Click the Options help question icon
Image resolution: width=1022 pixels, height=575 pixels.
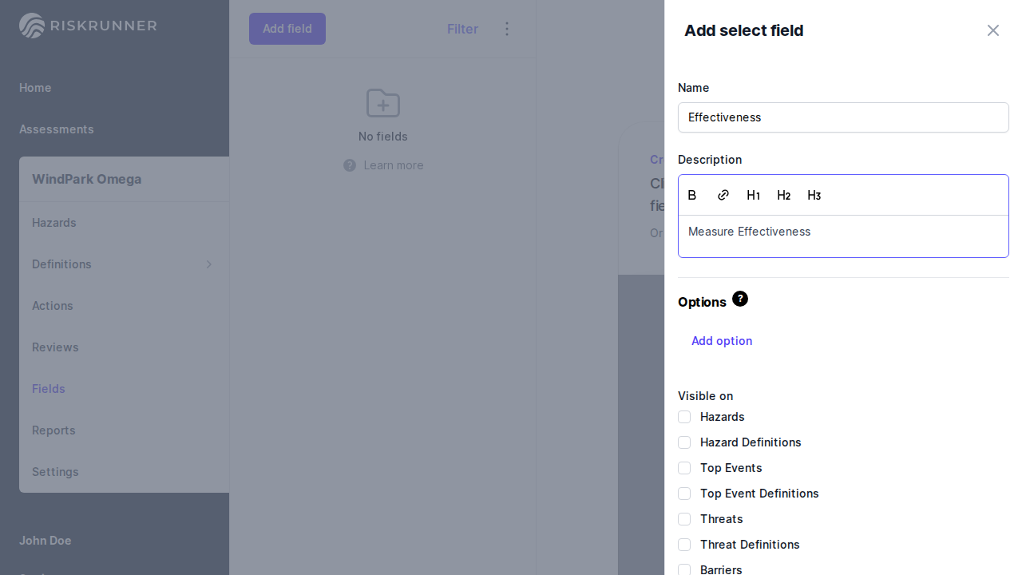pos(740,299)
